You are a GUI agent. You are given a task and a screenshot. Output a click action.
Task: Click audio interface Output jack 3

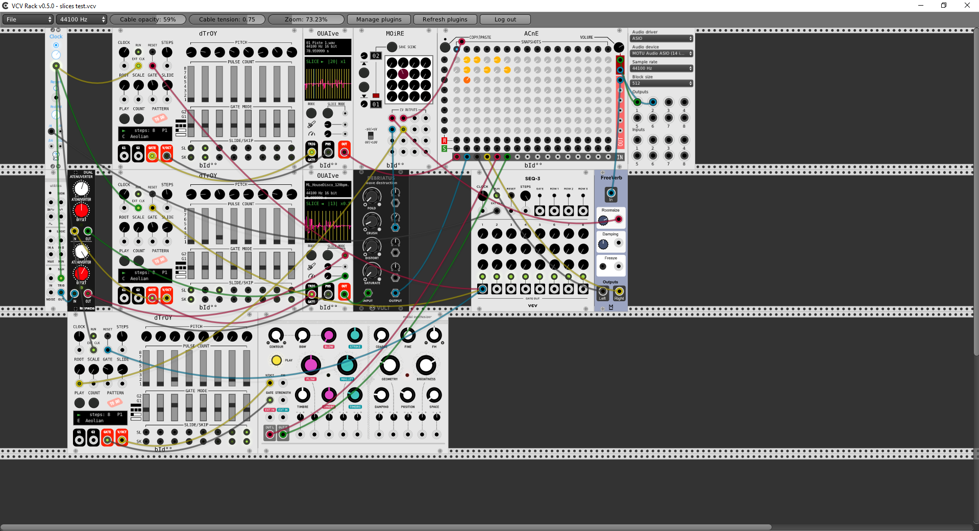coord(669,102)
